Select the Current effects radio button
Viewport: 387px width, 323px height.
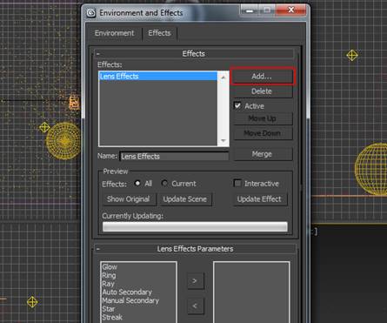click(x=164, y=183)
